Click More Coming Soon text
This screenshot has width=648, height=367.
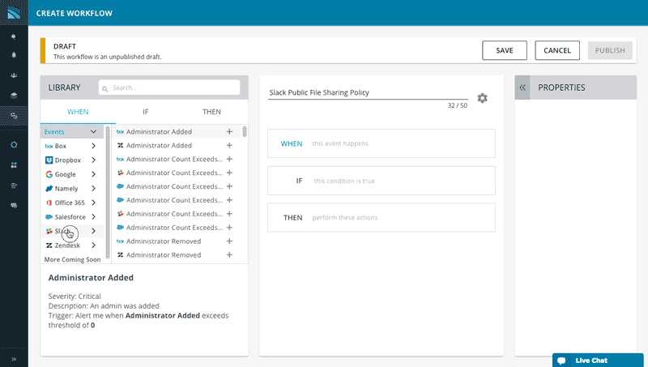tap(72, 259)
